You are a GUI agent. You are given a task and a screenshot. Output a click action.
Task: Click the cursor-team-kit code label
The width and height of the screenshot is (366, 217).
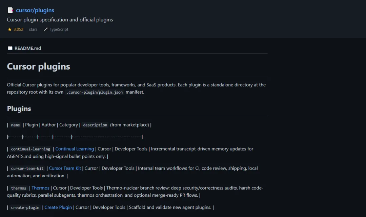click(27, 169)
